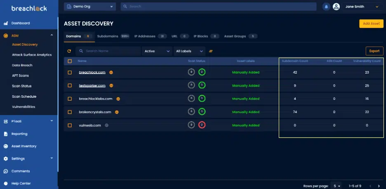Go to next page arrow
The width and height of the screenshot is (386, 189).
point(379,186)
